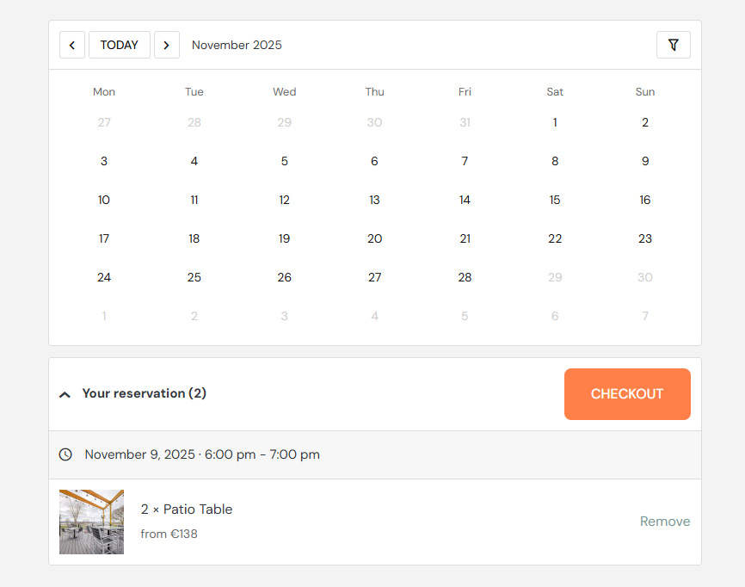Select December 1 shown in gray
Screen dimensions: 745x587
(x=104, y=316)
